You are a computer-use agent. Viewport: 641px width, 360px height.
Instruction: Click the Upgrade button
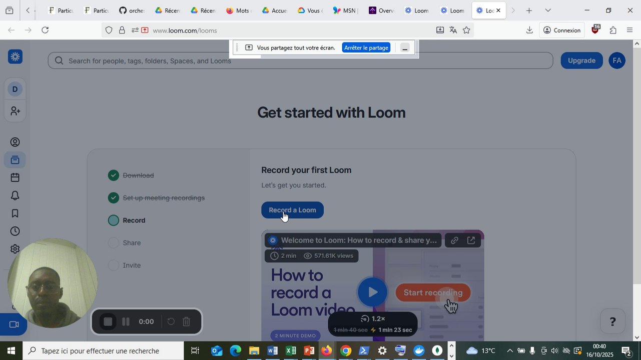(x=581, y=60)
